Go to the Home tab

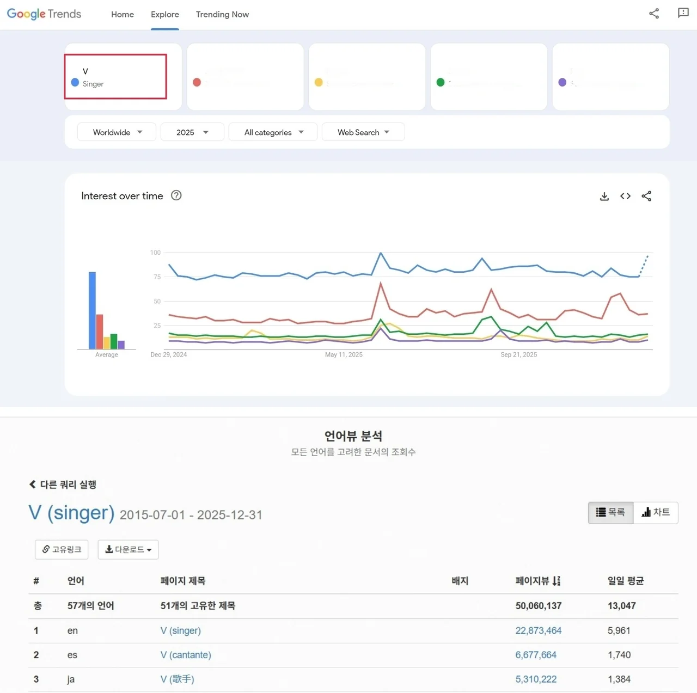123,15
